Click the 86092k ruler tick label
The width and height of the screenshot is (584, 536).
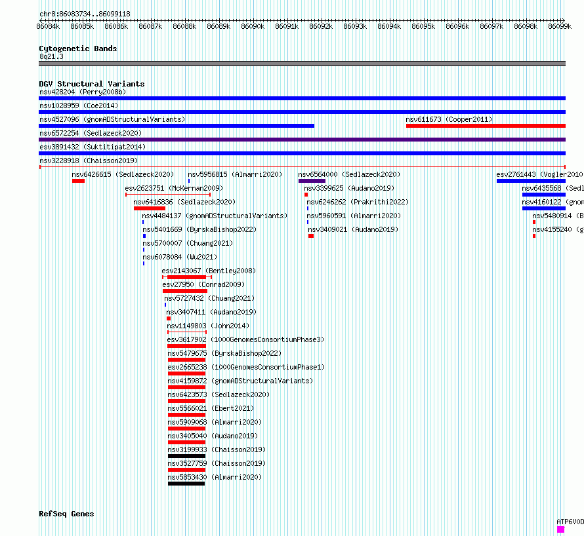[x=321, y=26]
